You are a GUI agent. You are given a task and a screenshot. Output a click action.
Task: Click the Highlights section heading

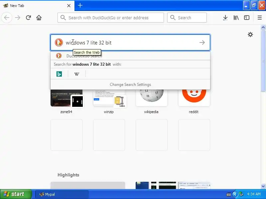tap(68, 175)
